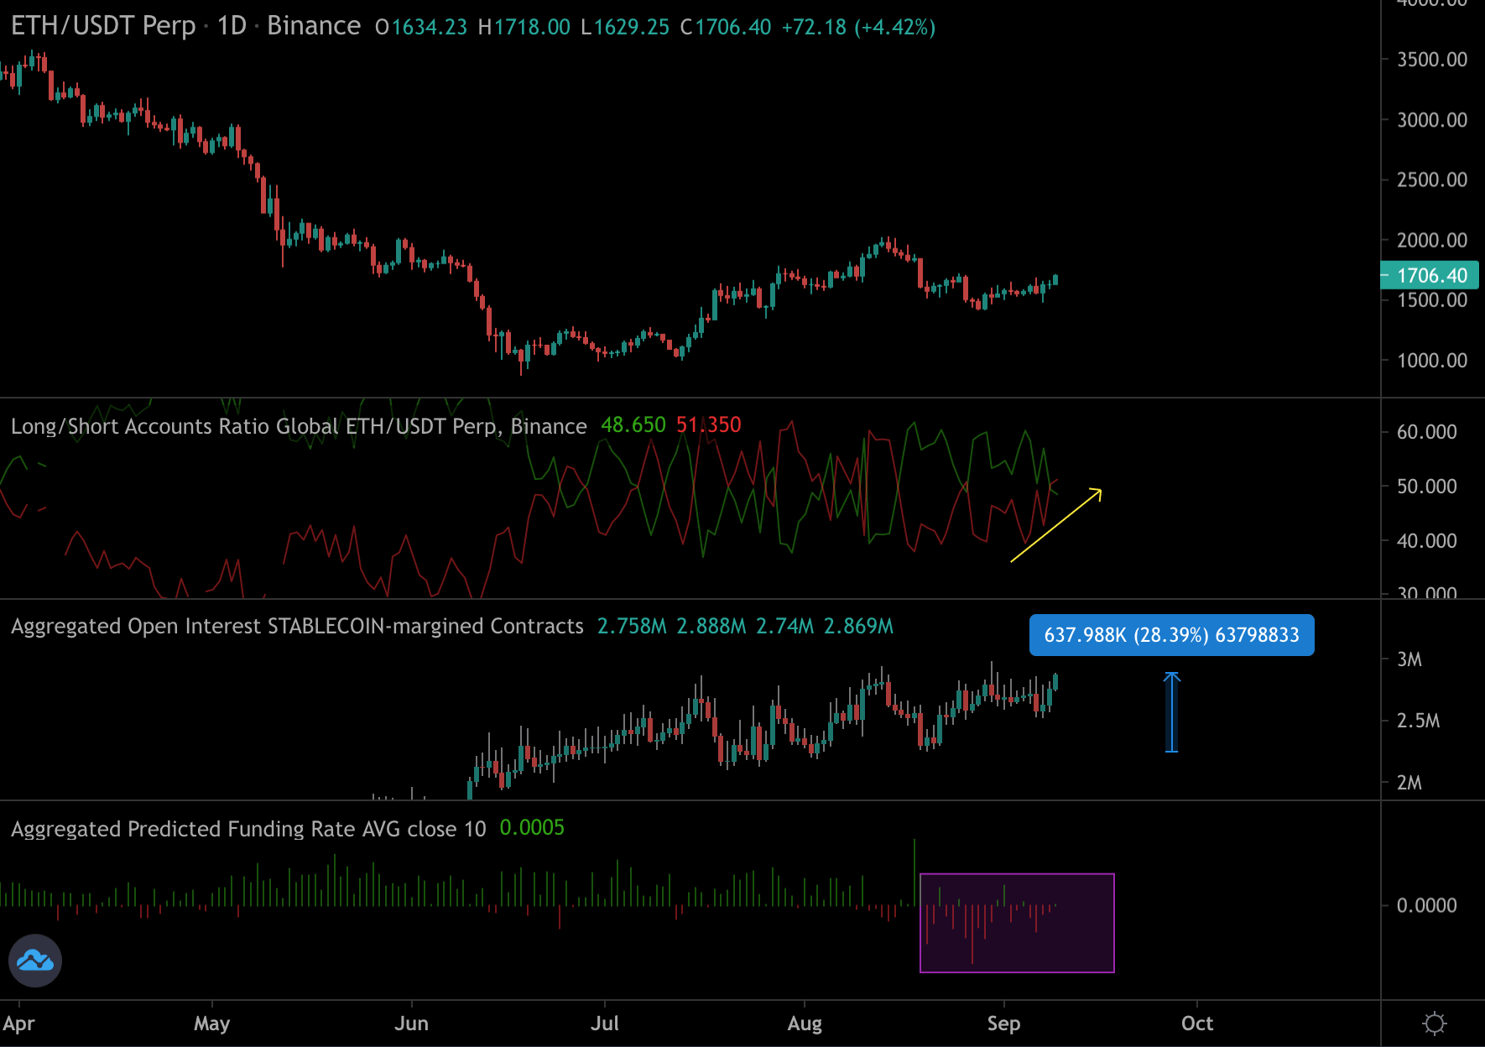Select the yellow trend arrow drawing
The width and height of the screenshot is (1485, 1047).
1055,525
